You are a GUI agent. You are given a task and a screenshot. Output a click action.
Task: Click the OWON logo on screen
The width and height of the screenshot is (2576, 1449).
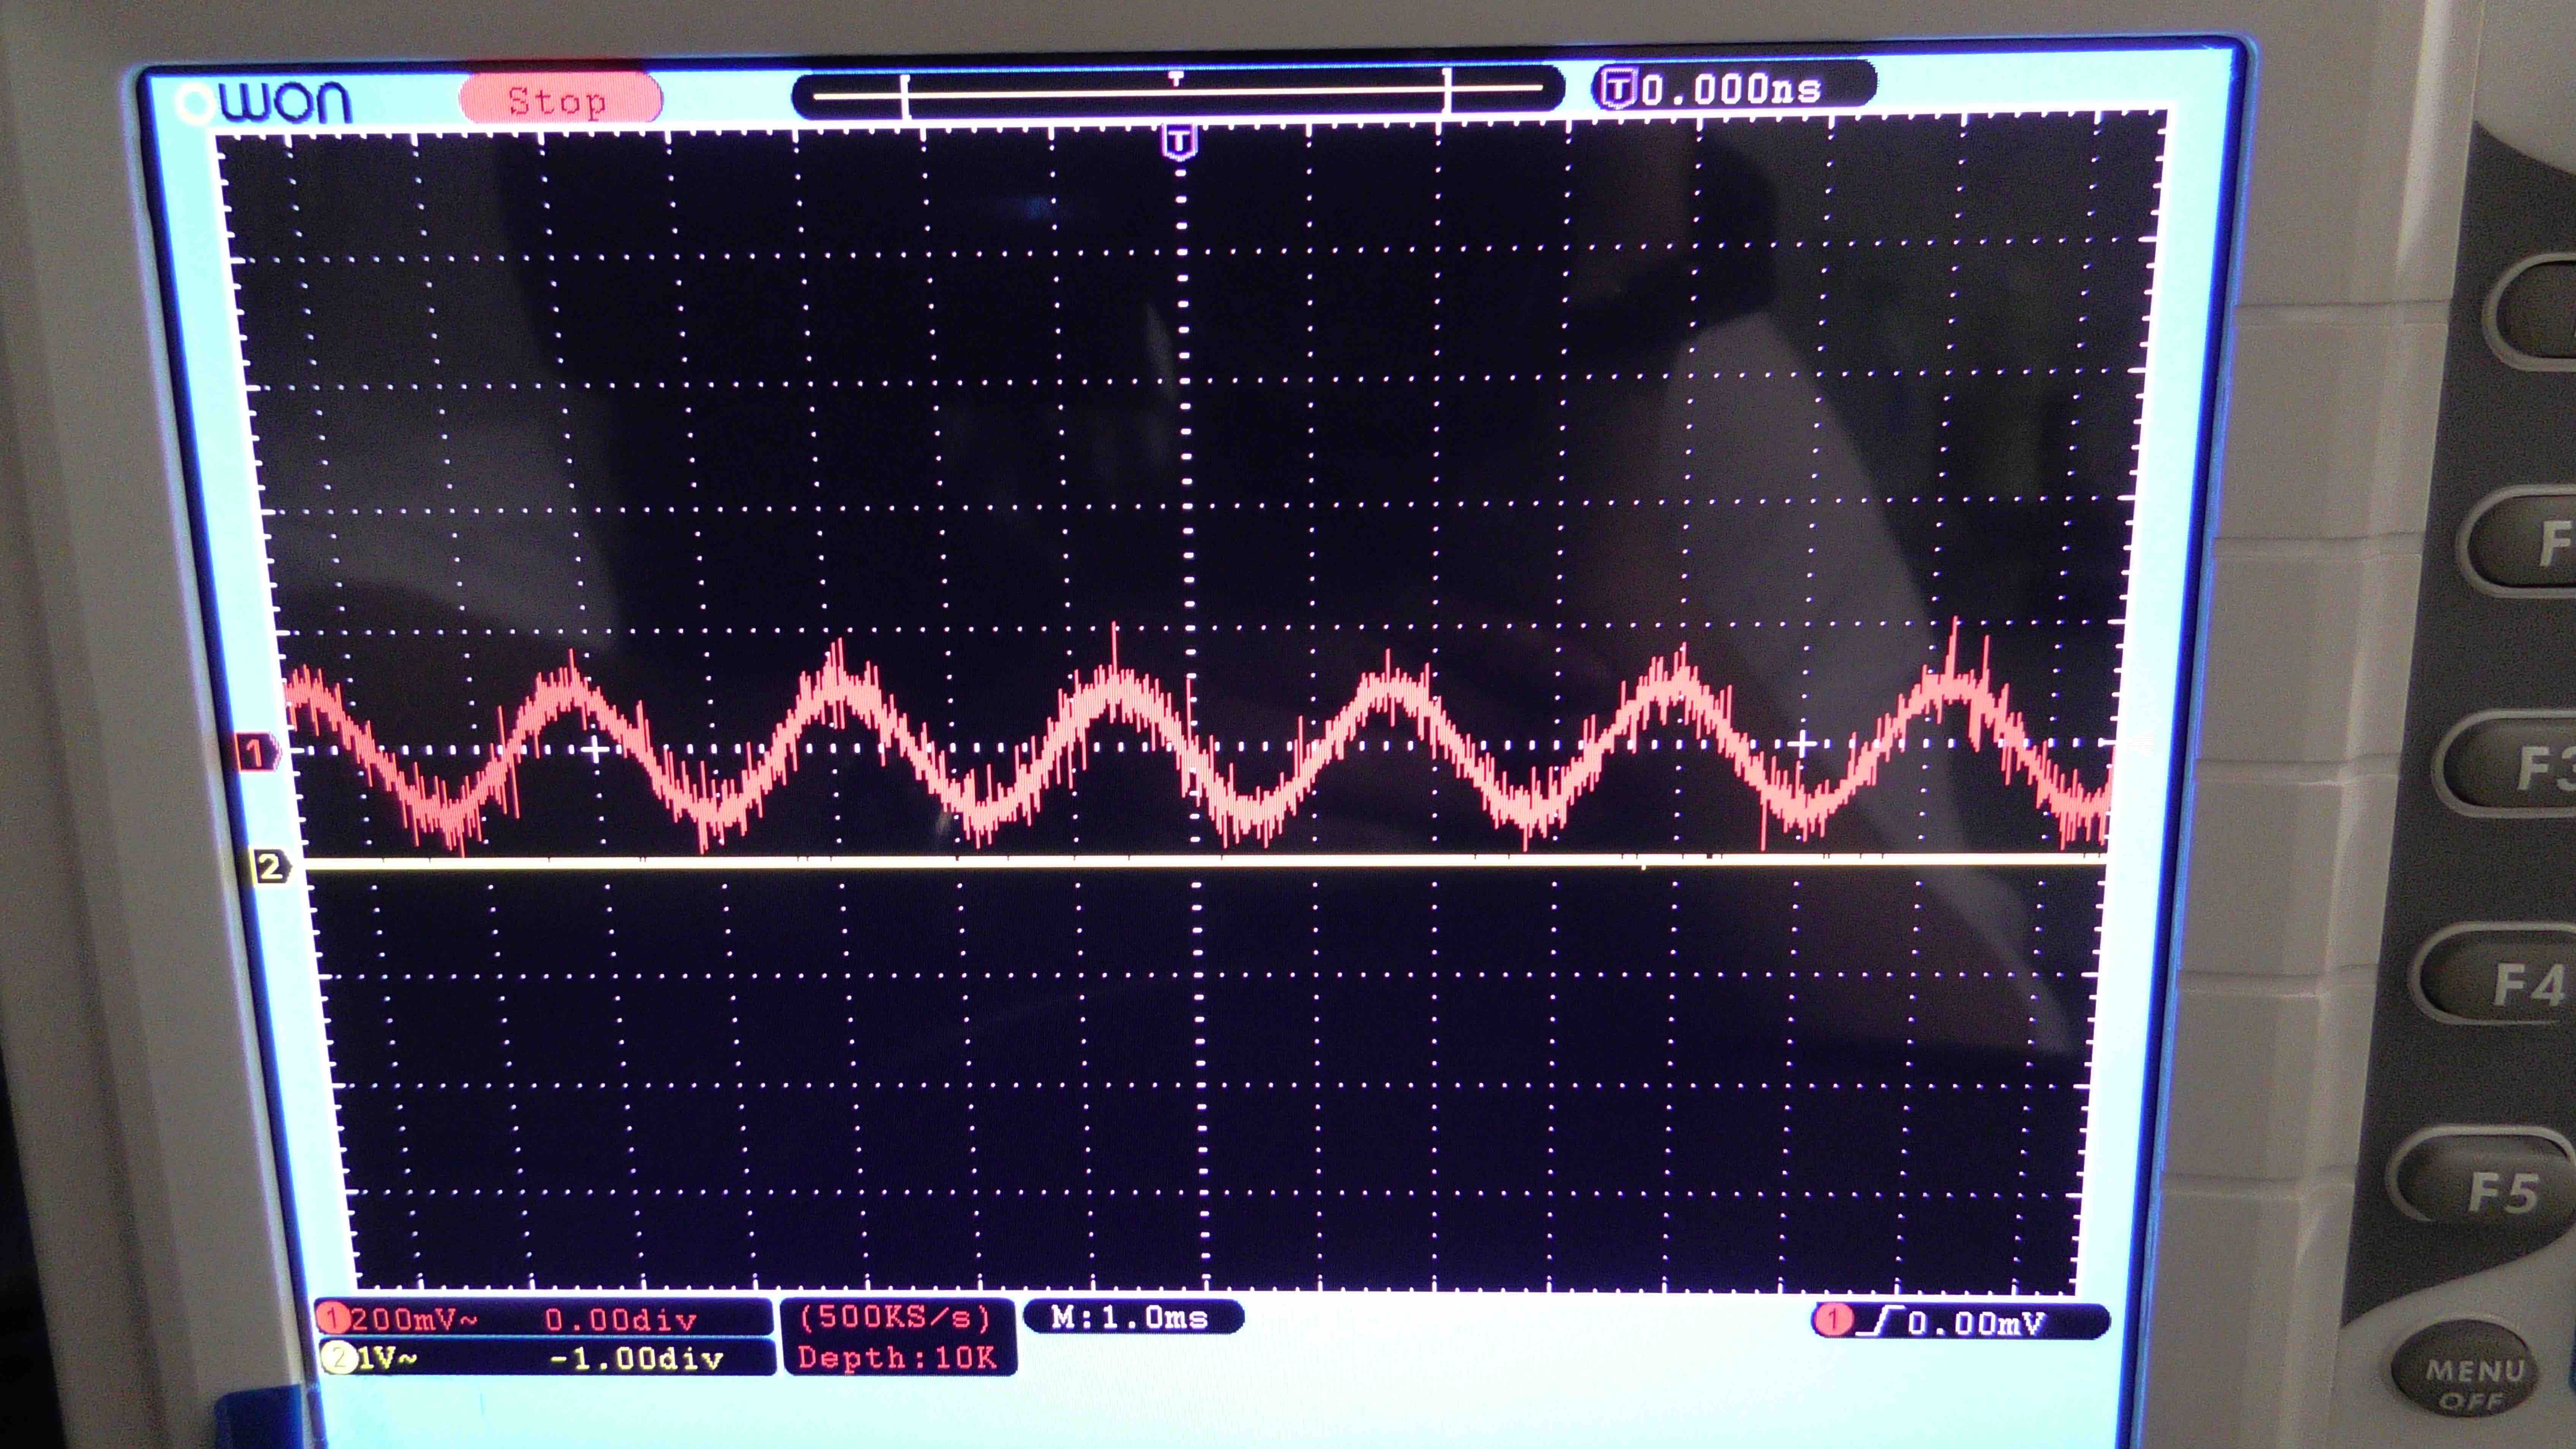(264, 102)
